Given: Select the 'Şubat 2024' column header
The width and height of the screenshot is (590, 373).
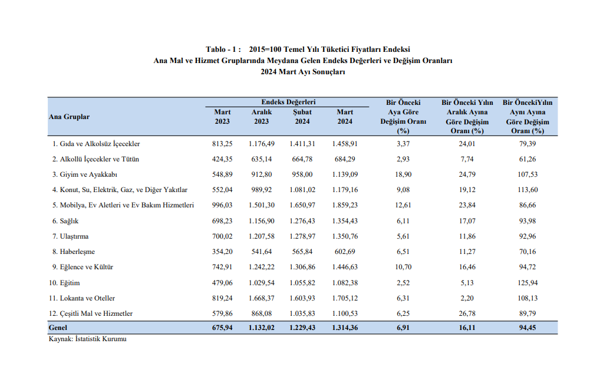Looking at the screenshot, I should [x=302, y=117].
